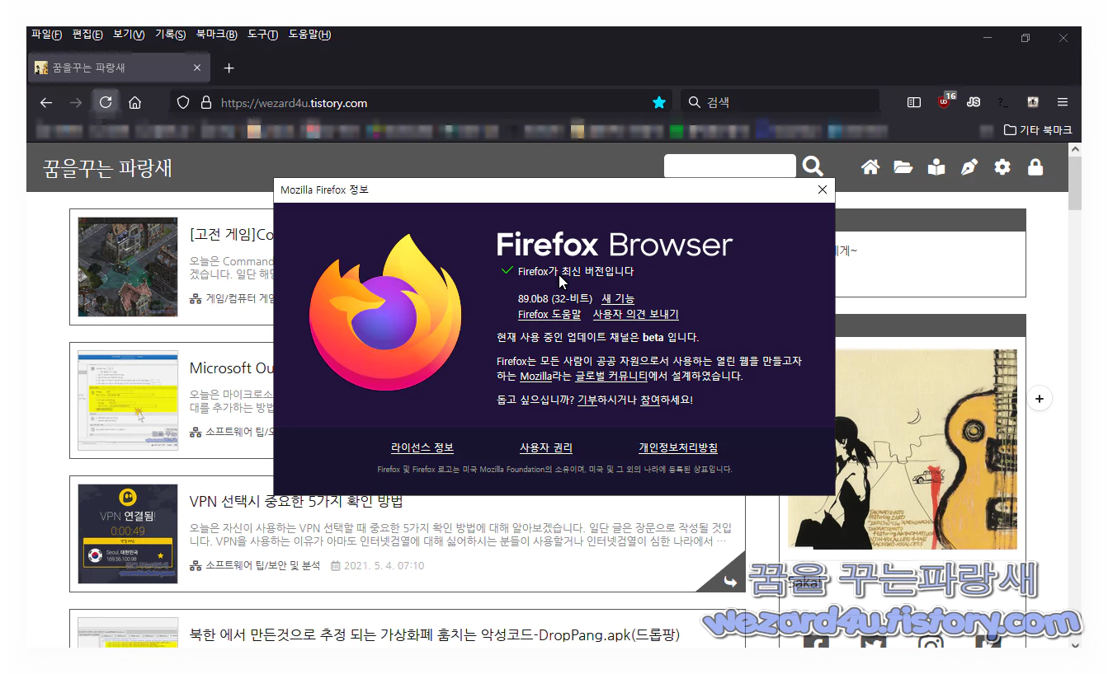
Task: Open the 북마크 menu
Action: click(217, 35)
